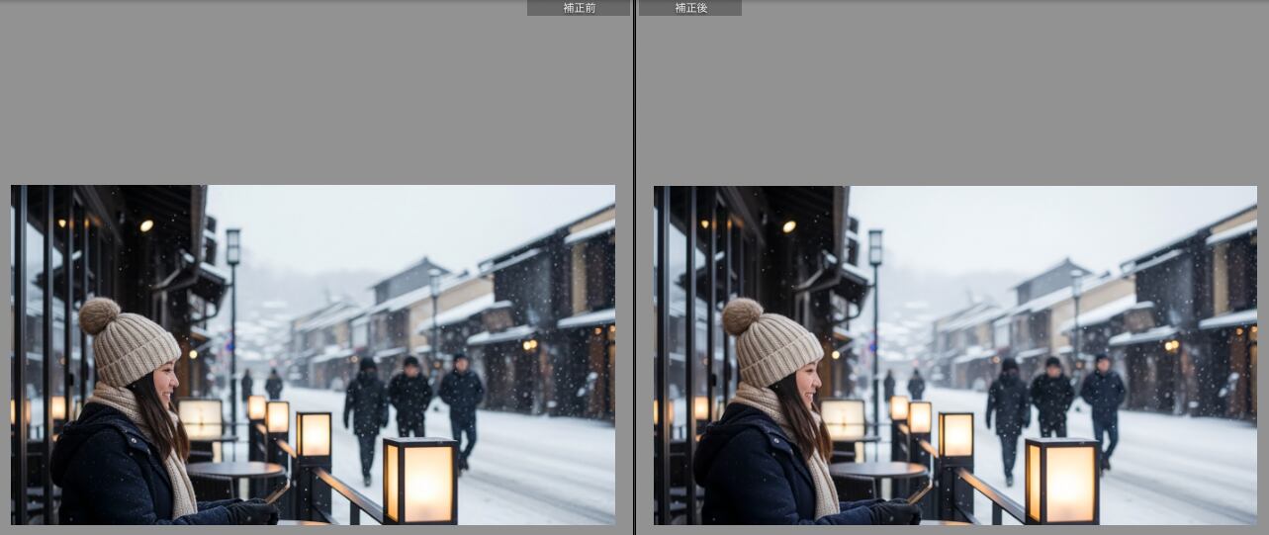Click the 補正後 label

pyautogui.click(x=690, y=8)
